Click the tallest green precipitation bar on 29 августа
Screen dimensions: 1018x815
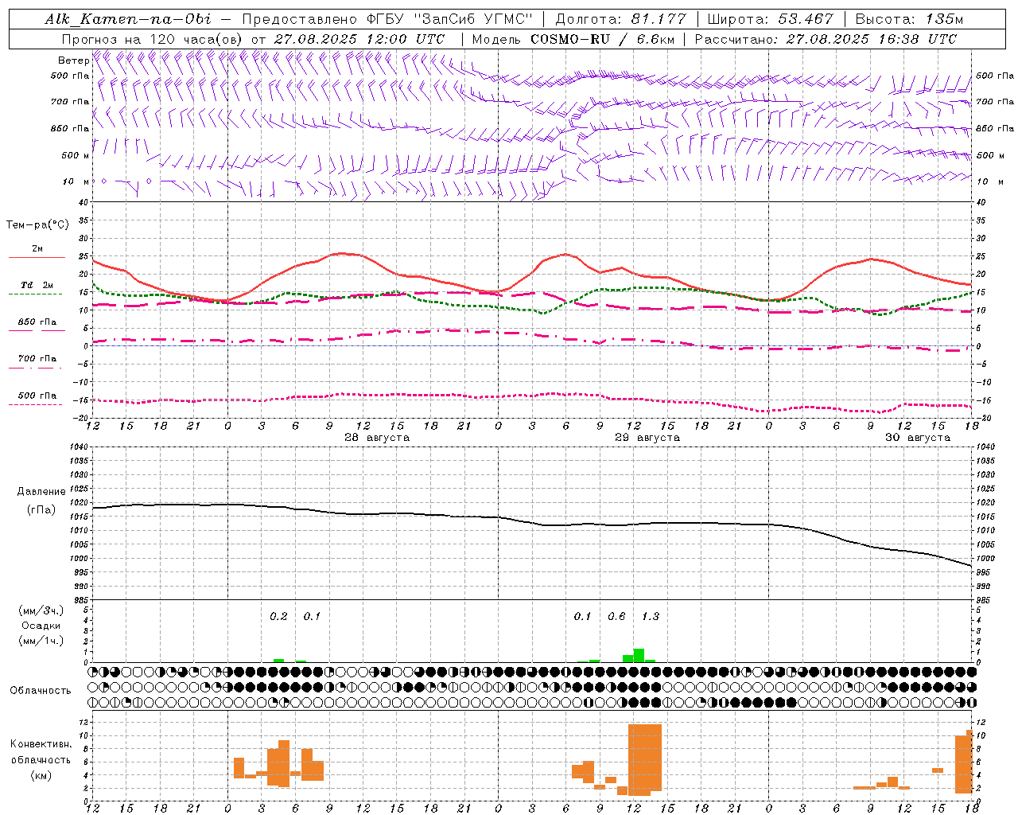point(639,656)
